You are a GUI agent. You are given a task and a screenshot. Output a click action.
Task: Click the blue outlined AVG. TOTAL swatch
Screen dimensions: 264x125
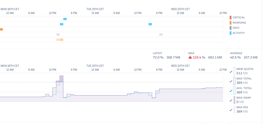click(234, 90)
